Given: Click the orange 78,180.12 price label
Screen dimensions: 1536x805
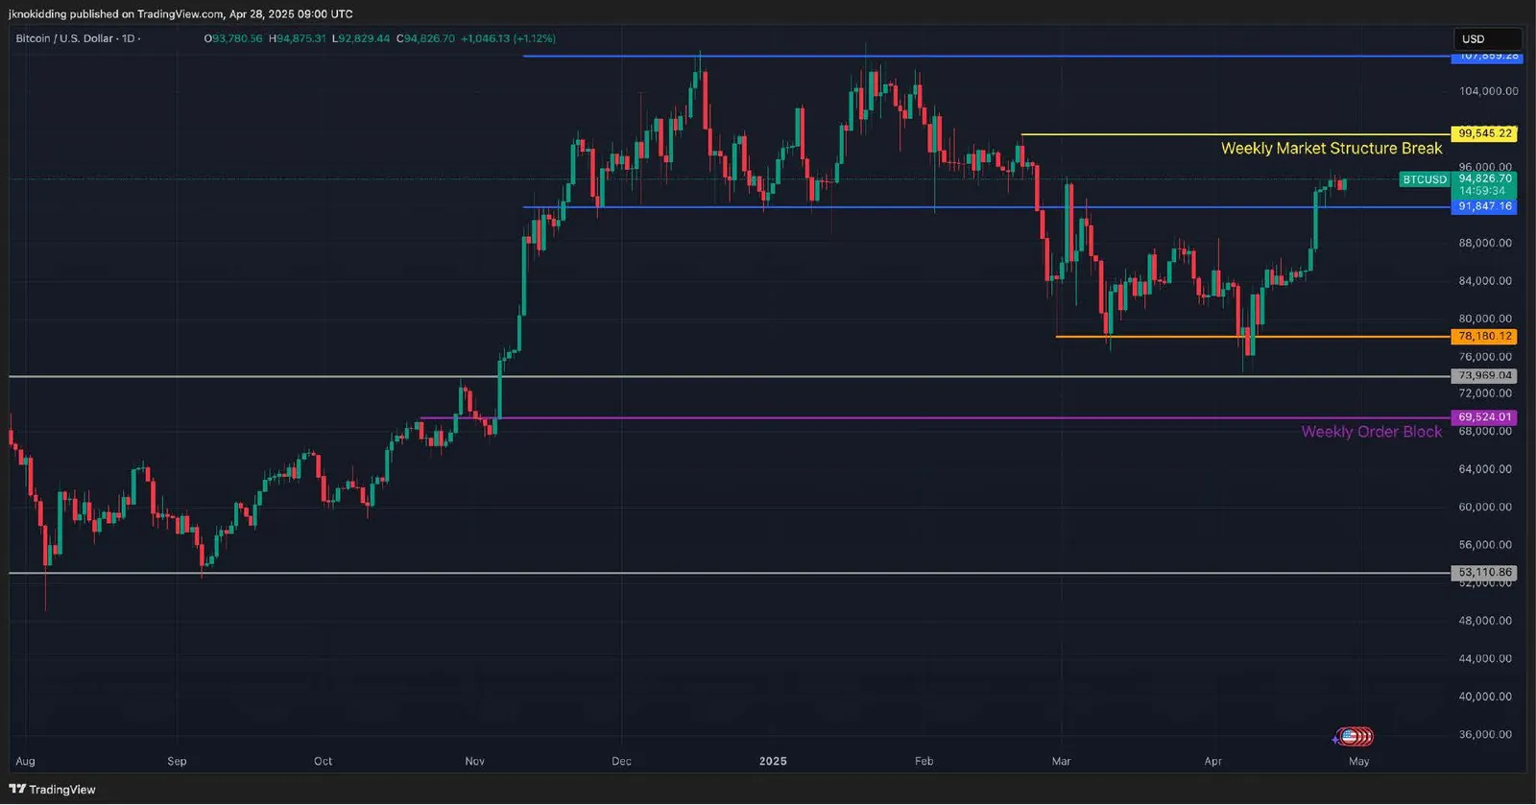Looking at the screenshot, I should point(1485,337).
